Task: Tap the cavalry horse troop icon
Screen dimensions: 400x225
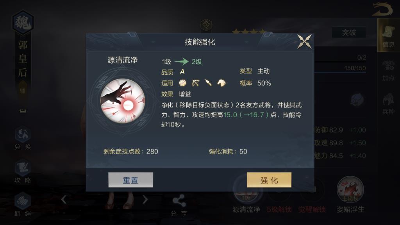Action: point(221,83)
